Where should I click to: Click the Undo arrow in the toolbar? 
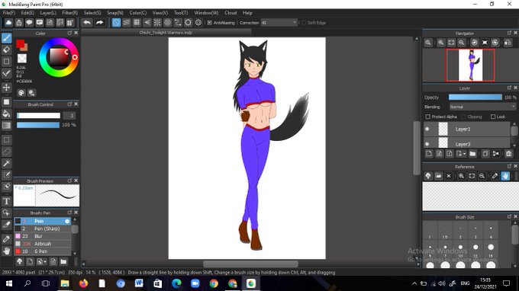coord(87,23)
